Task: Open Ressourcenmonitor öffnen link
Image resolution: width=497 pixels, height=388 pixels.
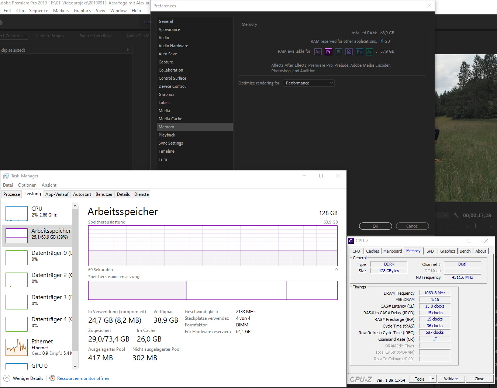Action: point(83,378)
